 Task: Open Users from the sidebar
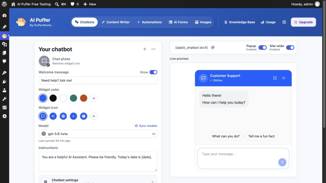pyautogui.click(x=4, y=90)
